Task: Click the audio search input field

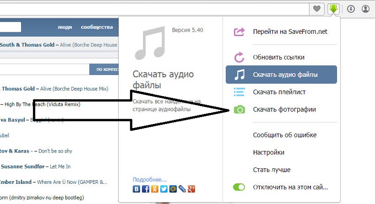Action: tap(45, 69)
